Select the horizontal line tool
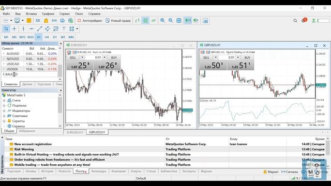 (x=32, y=29)
